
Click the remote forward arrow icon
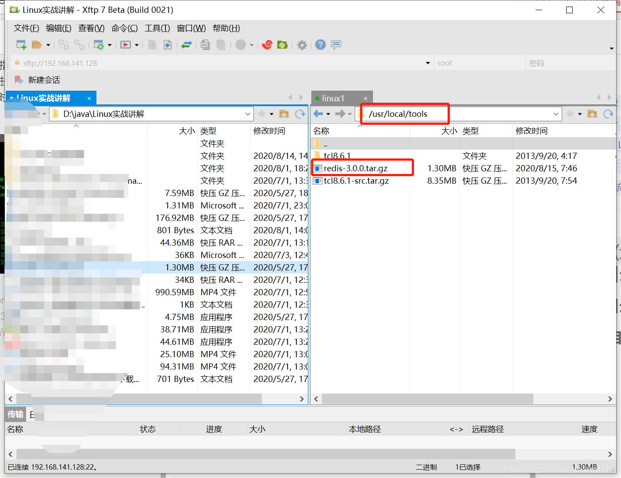click(x=340, y=114)
